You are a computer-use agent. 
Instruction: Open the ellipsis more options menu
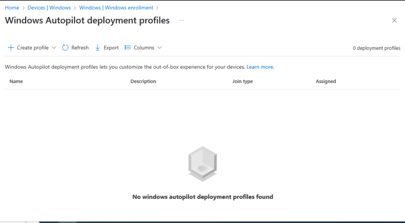pyautogui.click(x=182, y=21)
